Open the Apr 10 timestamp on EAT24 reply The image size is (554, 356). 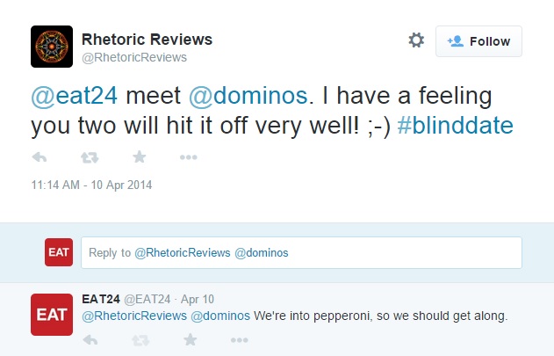click(x=198, y=300)
